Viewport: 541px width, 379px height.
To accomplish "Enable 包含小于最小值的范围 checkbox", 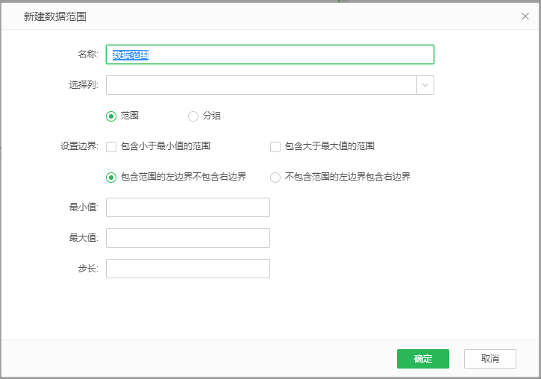I will [110, 147].
